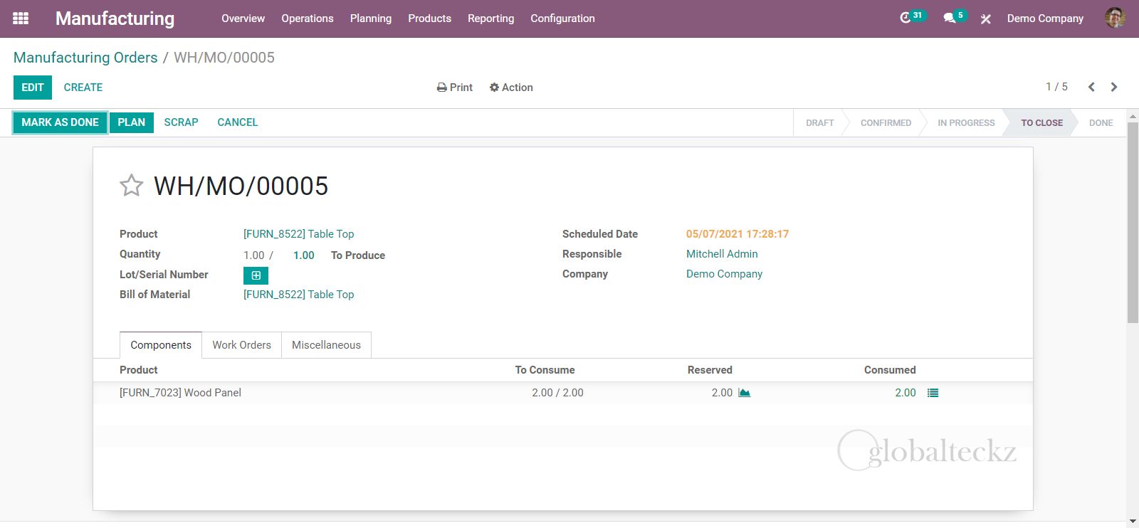Click the Lot/Serial Number plus icon button
This screenshot has height=528, width=1139.
click(x=256, y=275)
